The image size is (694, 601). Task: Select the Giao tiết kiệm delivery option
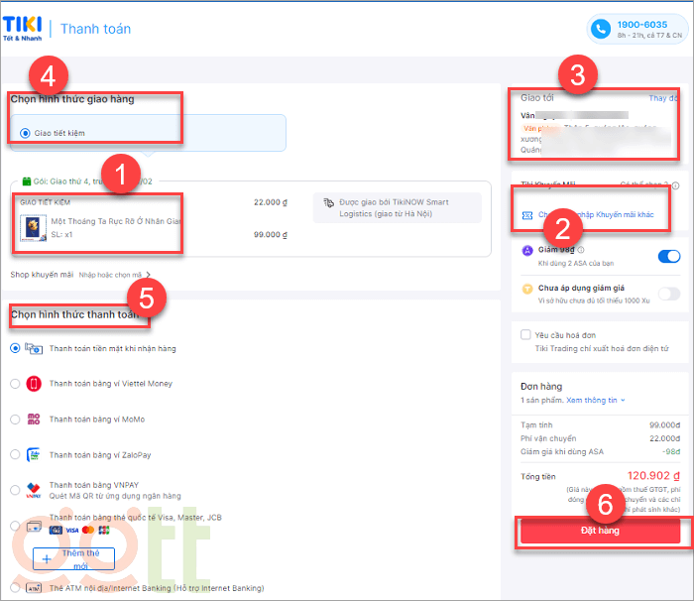point(25,132)
